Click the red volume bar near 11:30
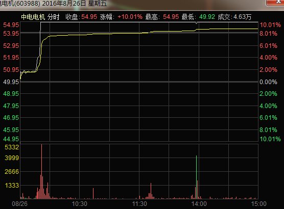 coord(151,191)
